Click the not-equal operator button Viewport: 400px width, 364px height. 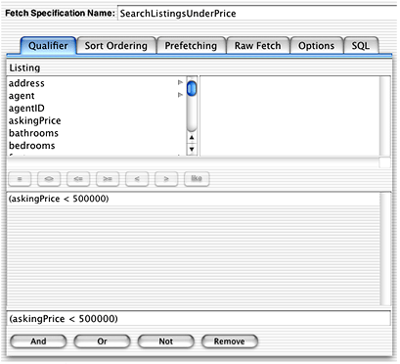(49, 179)
